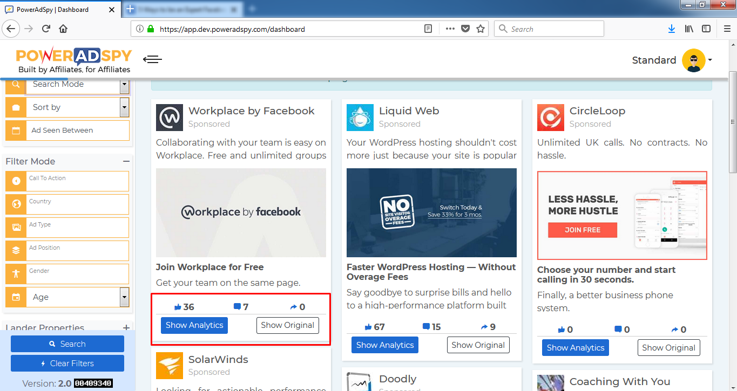
Task: Click the Doodly advertiser name
Action: [398, 379]
